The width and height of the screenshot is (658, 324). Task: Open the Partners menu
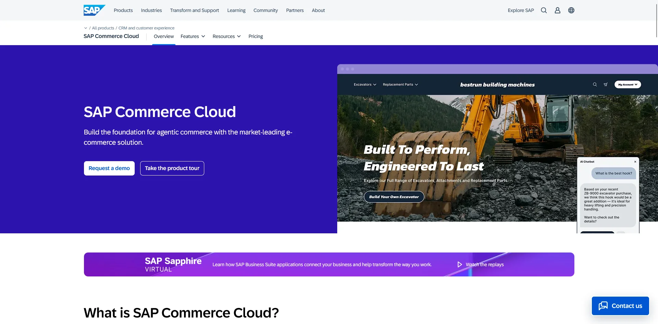pyautogui.click(x=295, y=10)
